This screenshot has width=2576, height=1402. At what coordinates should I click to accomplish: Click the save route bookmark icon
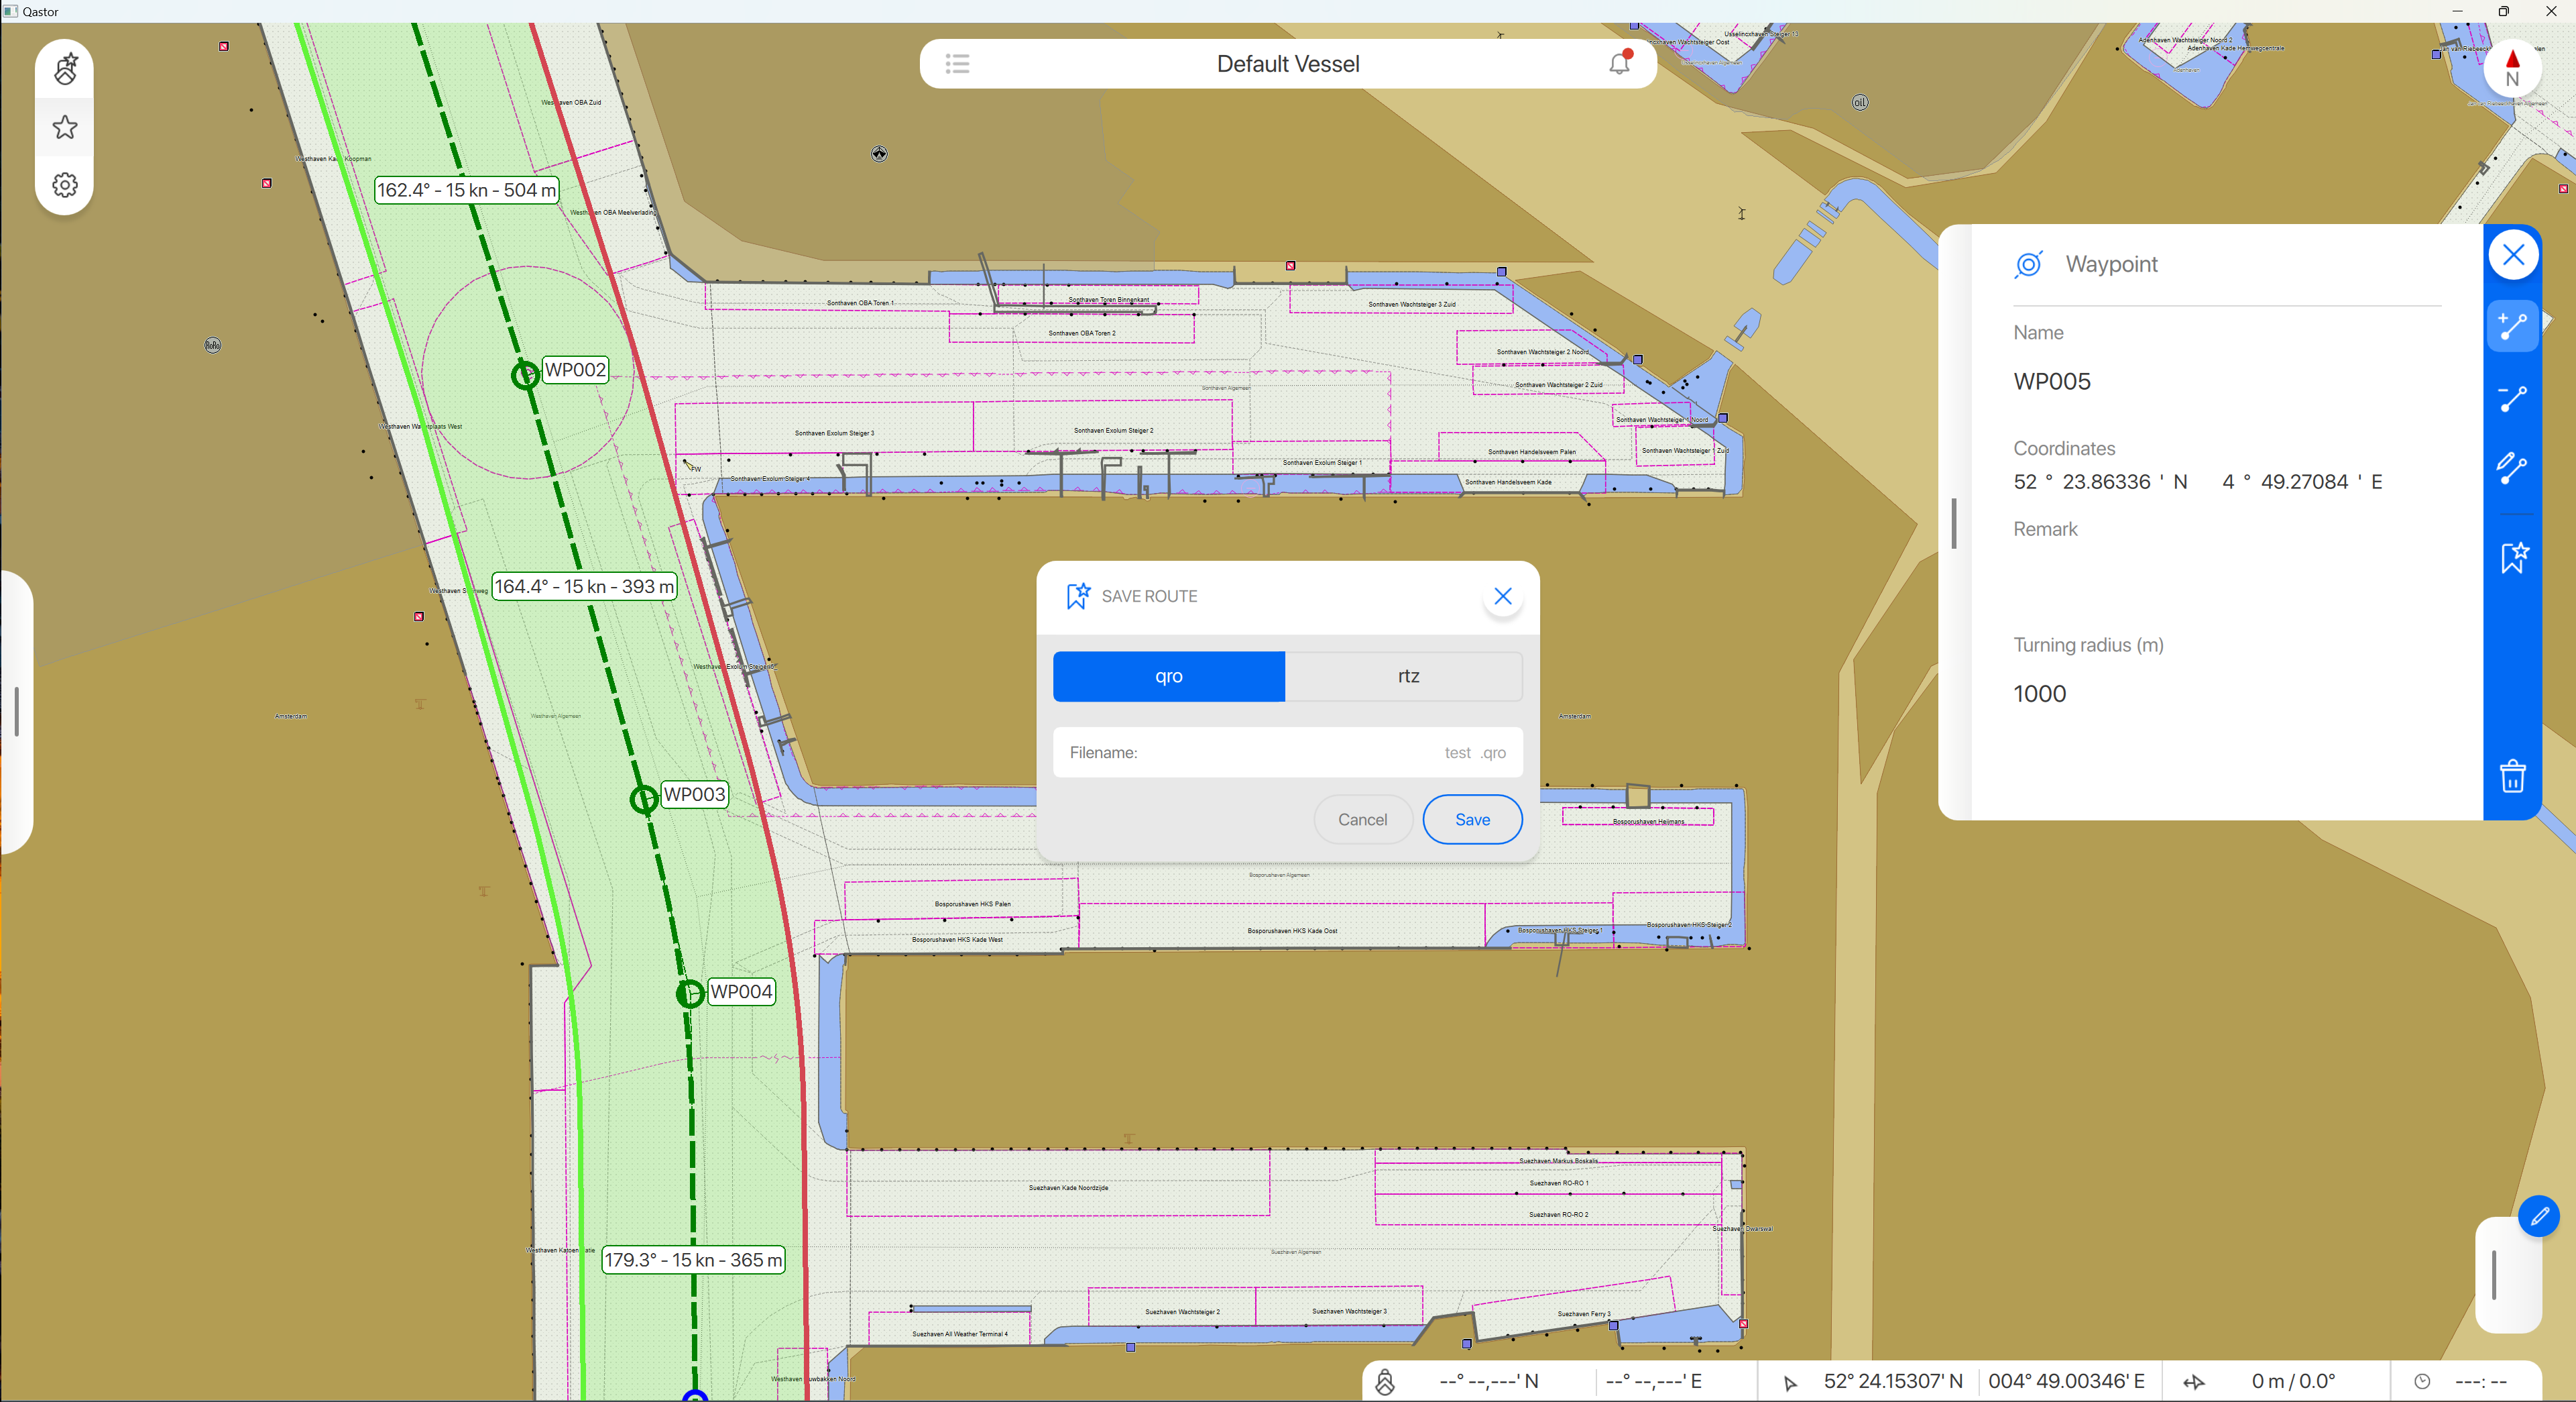(2513, 557)
